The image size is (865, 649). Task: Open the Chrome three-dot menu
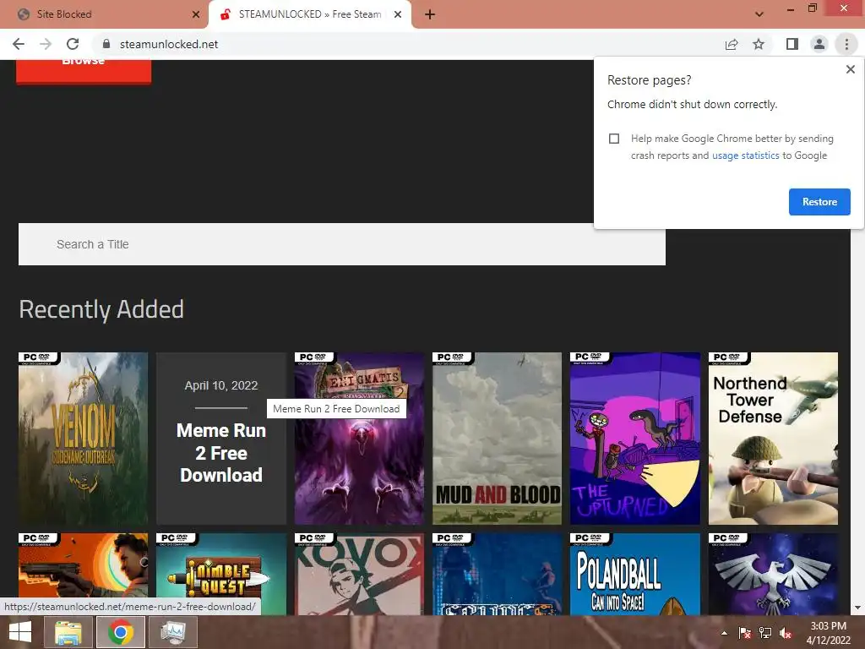point(846,44)
